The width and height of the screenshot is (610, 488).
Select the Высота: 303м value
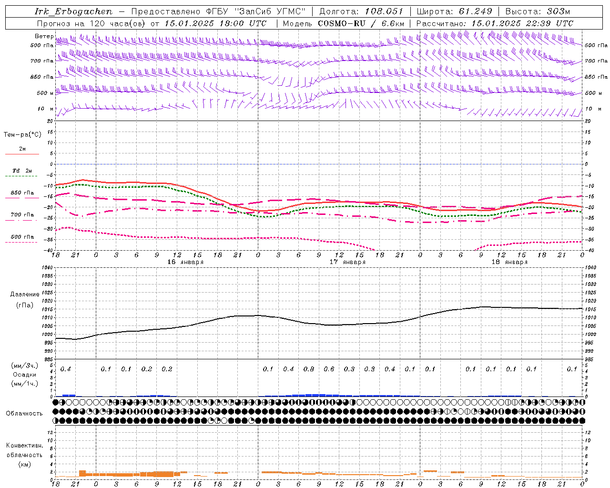click(538, 11)
